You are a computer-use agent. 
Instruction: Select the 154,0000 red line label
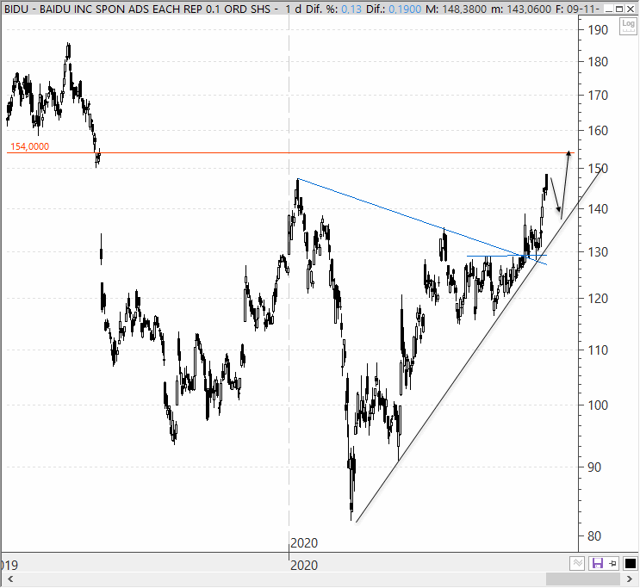coord(29,146)
